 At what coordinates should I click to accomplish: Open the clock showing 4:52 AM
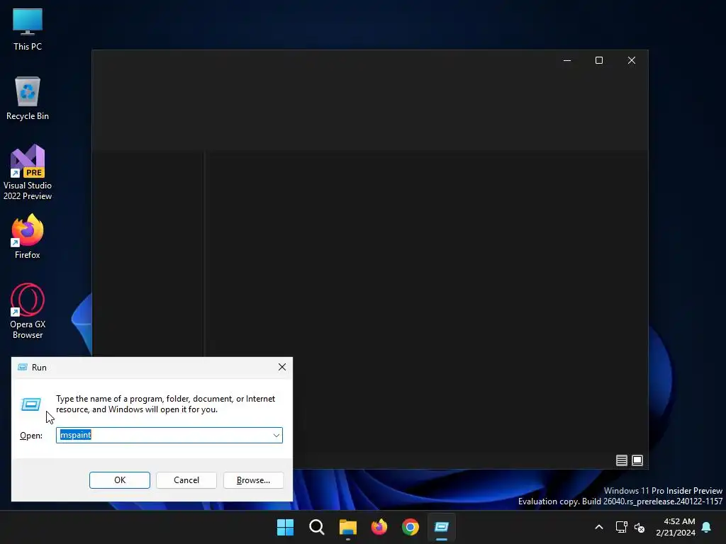676,527
